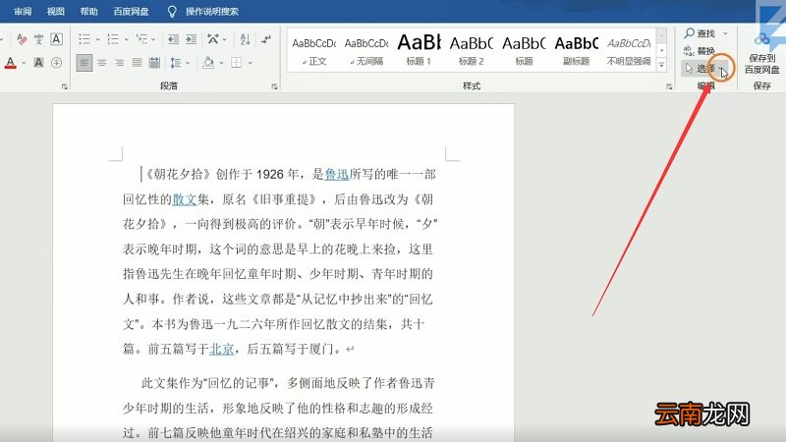Apply a bulleted list

point(84,39)
